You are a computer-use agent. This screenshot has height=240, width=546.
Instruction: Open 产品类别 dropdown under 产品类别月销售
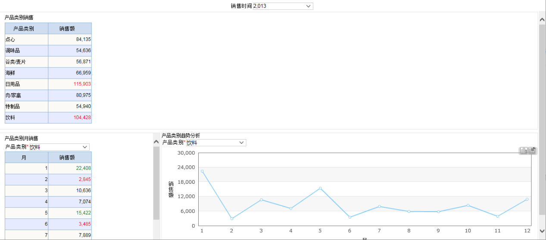59,147
